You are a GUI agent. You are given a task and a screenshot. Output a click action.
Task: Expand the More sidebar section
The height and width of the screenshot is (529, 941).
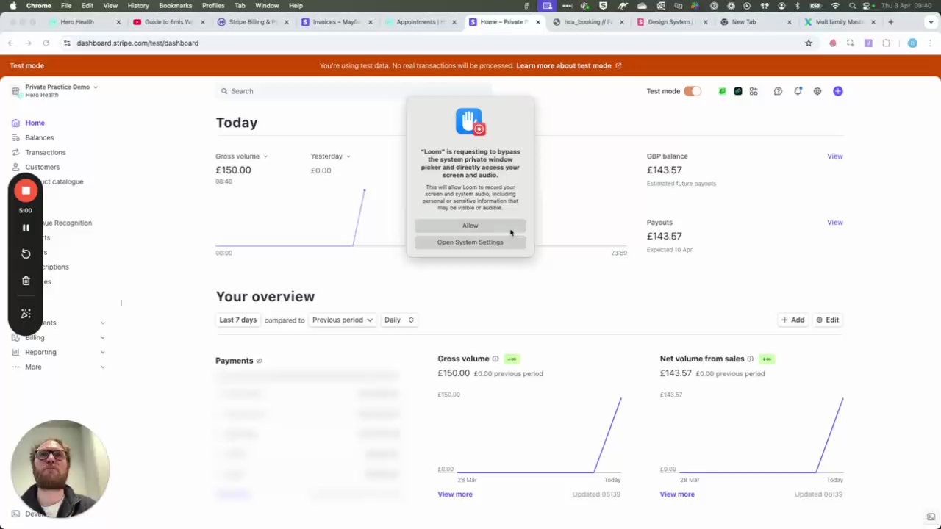pyautogui.click(x=59, y=367)
